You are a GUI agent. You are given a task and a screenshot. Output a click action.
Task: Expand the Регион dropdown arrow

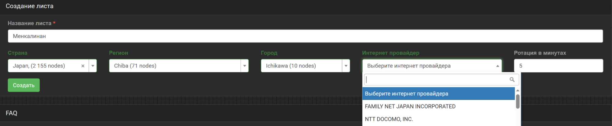pyautogui.click(x=244, y=66)
